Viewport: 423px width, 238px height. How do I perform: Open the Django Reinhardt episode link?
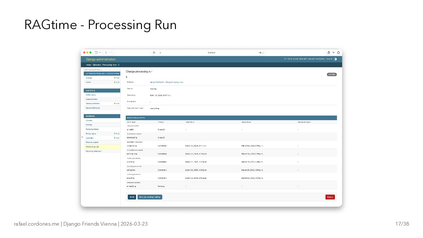166,82
